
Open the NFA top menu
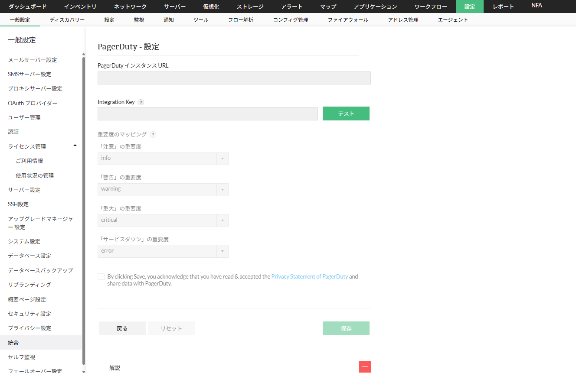coord(537,6)
